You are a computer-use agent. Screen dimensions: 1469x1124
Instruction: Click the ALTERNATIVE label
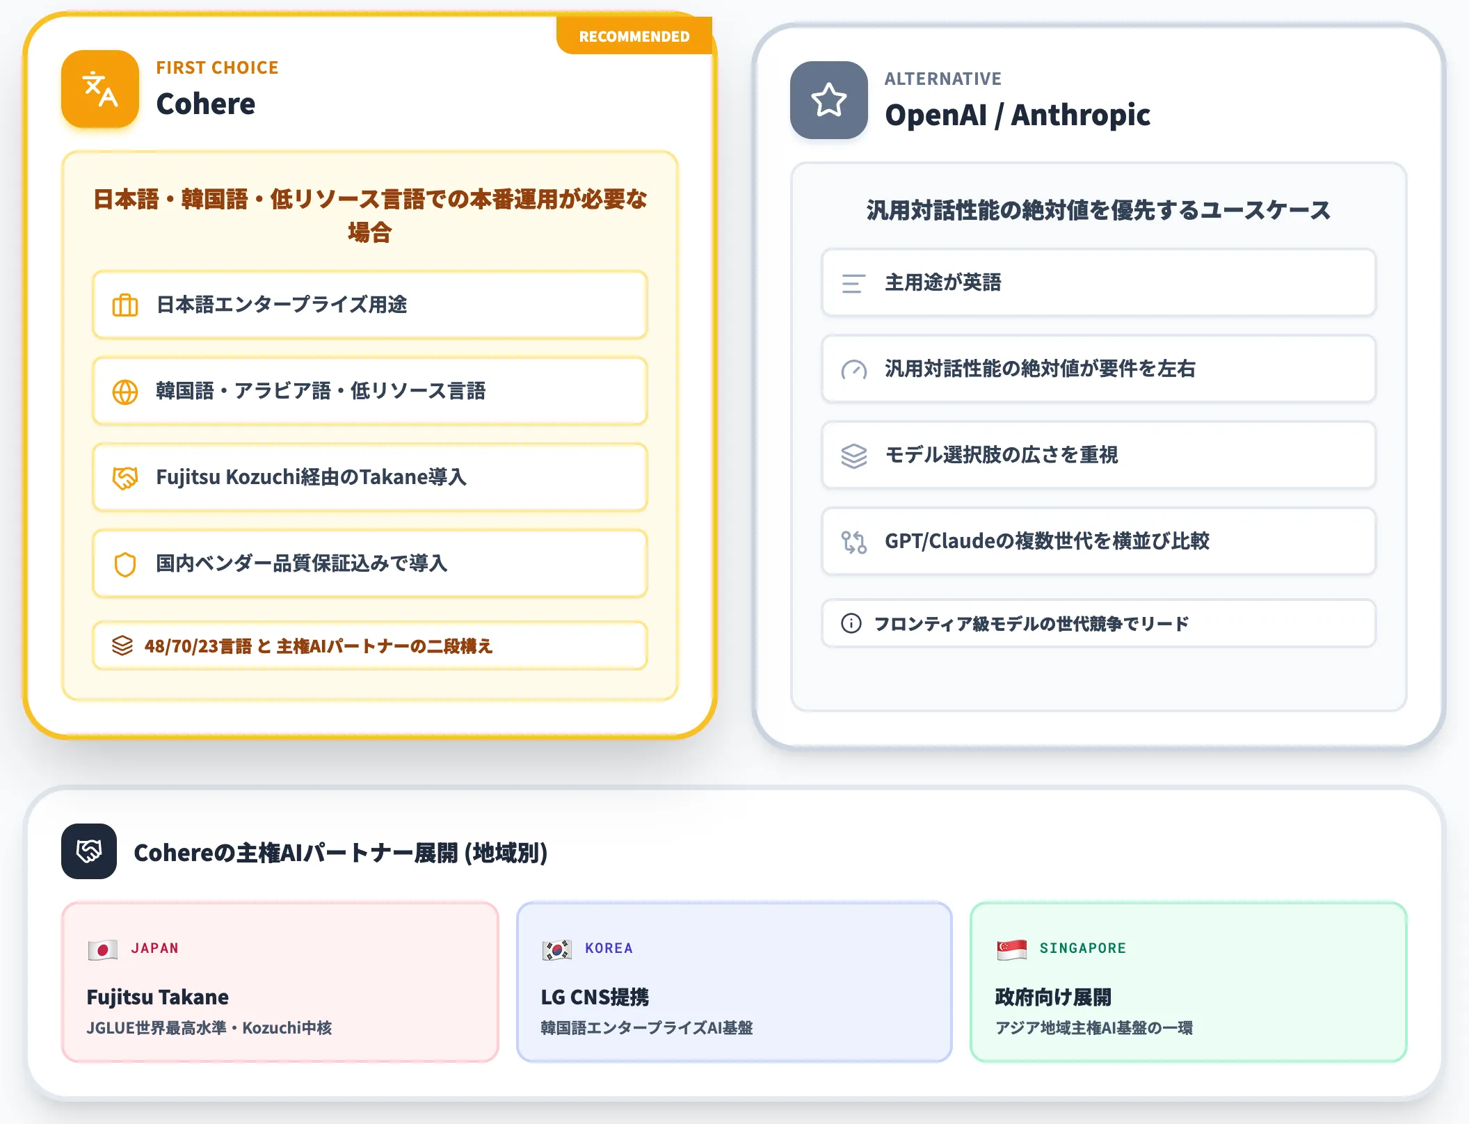point(943,79)
